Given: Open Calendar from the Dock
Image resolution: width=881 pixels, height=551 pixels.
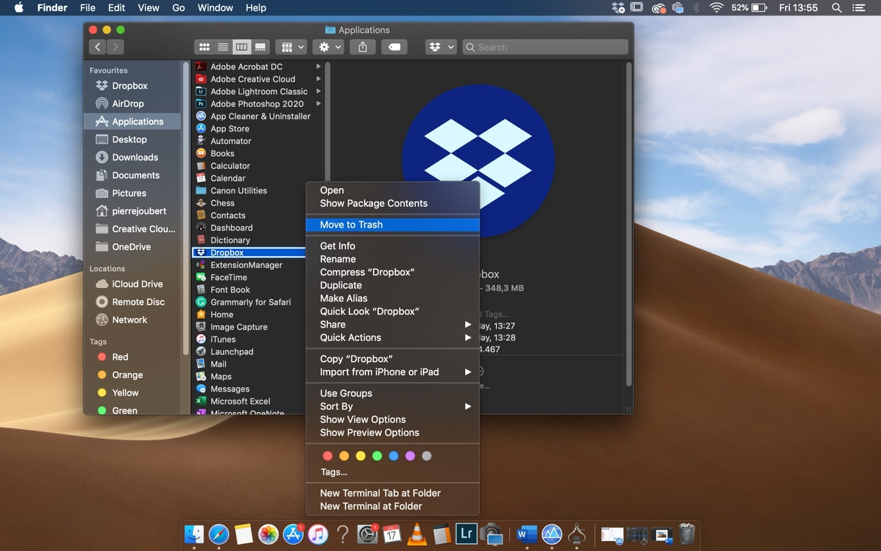Looking at the screenshot, I should point(392,534).
